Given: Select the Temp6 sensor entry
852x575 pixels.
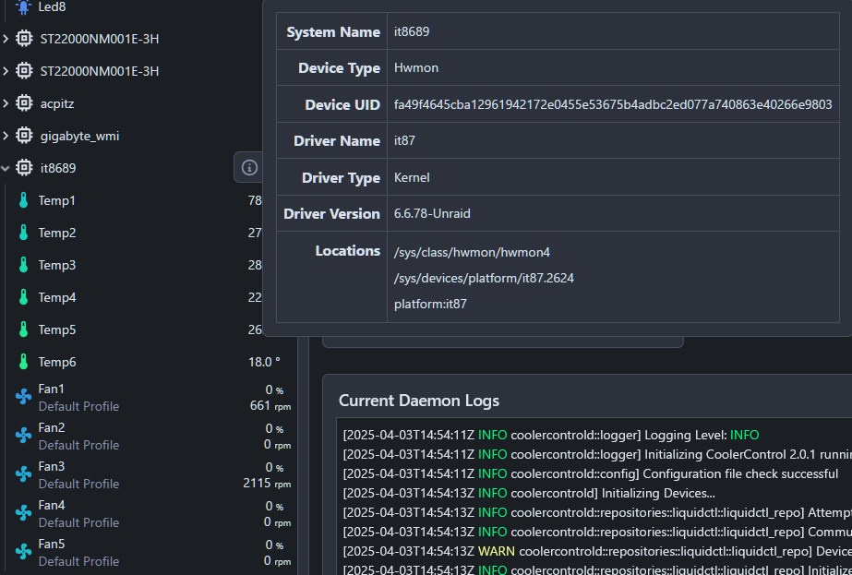Looking at the screenshot, I should 55,362.
